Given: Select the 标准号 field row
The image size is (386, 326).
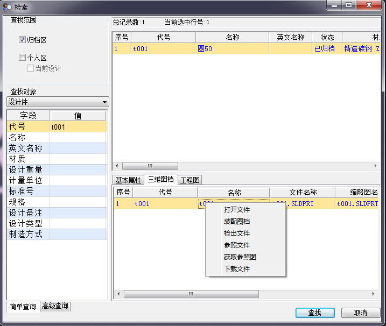Looking at the screenshot, I should click(57, 191).
